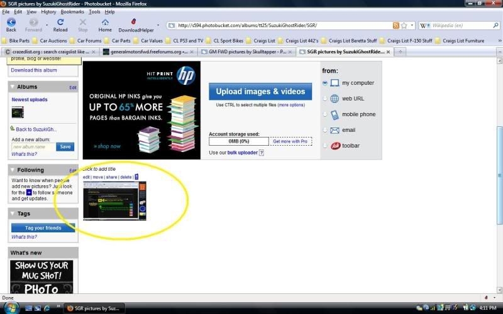Screen dimensions: 503x314
Task: Open the uploaded screenshot thumbnail
Action: [114, 201]
